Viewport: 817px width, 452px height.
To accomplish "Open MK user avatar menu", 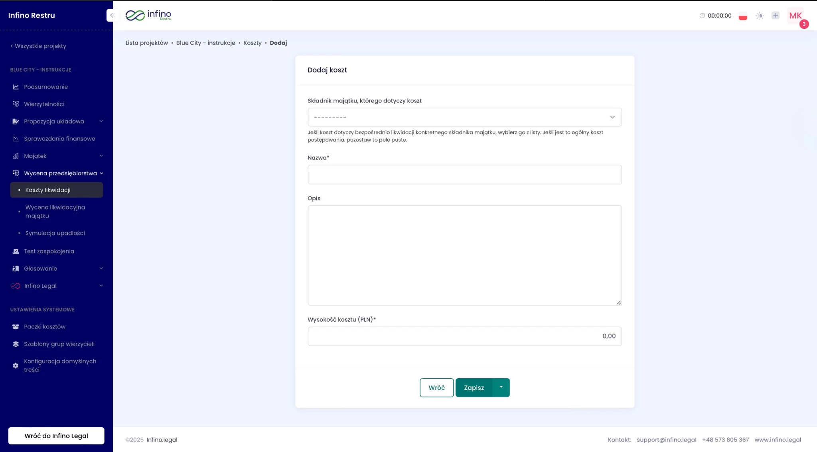I will (795, 16).
